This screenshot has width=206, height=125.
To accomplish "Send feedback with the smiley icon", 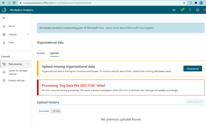I will click(197, 10).
